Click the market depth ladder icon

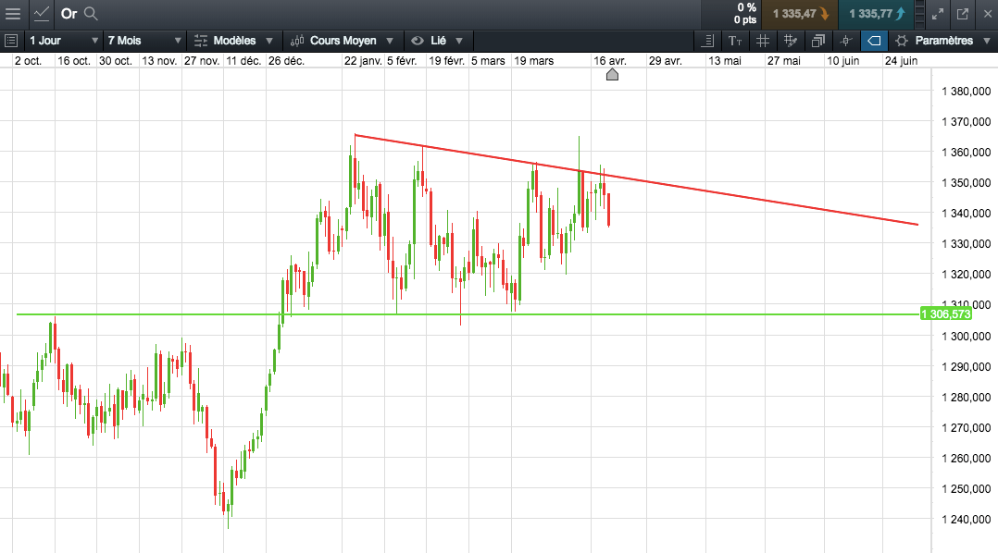(x=919, y=13)
